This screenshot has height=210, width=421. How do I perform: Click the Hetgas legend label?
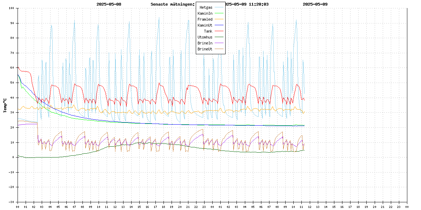point(206,7)
